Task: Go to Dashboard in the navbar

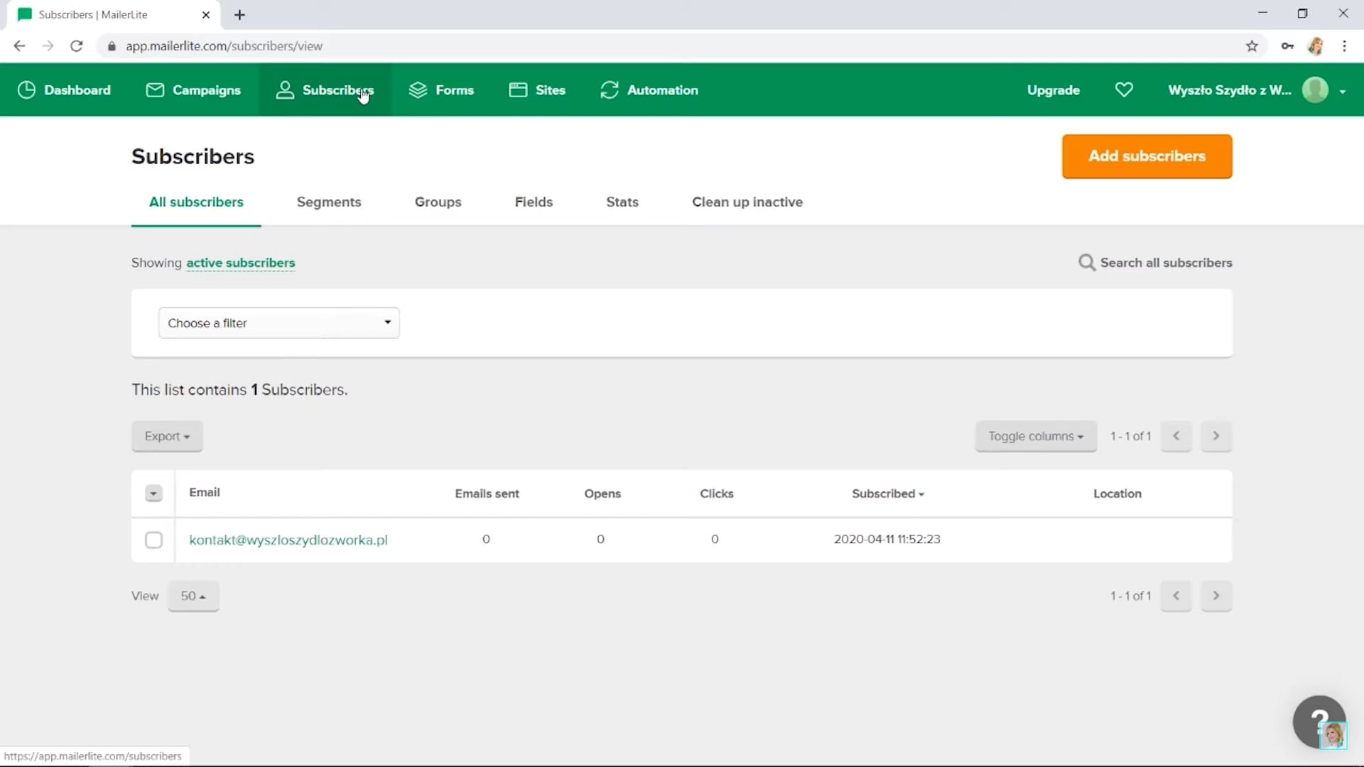Action: coord(77,90)
